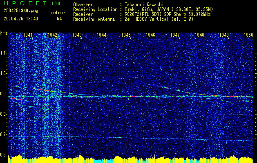Click the date stamp 25.04.25 19:40
257x163 pixels.
coord(21,19)
